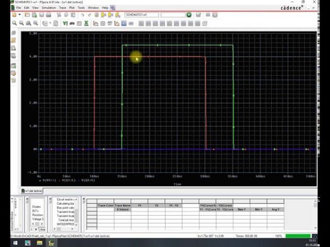330x247 pixels.
Task: Click output window scroll down arrow
Action: [76, 224]
